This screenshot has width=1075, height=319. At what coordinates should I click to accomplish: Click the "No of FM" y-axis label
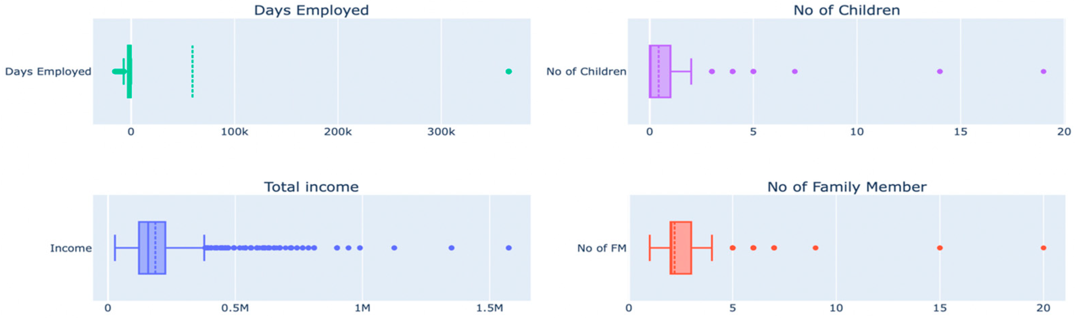click(602, 248)
